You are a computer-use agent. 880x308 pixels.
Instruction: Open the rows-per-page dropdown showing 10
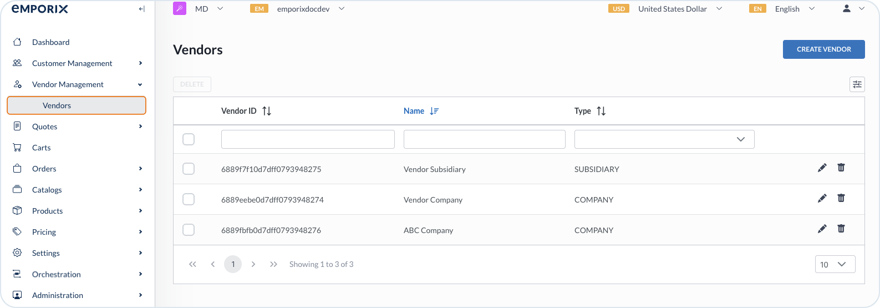[x=835, y=264]
